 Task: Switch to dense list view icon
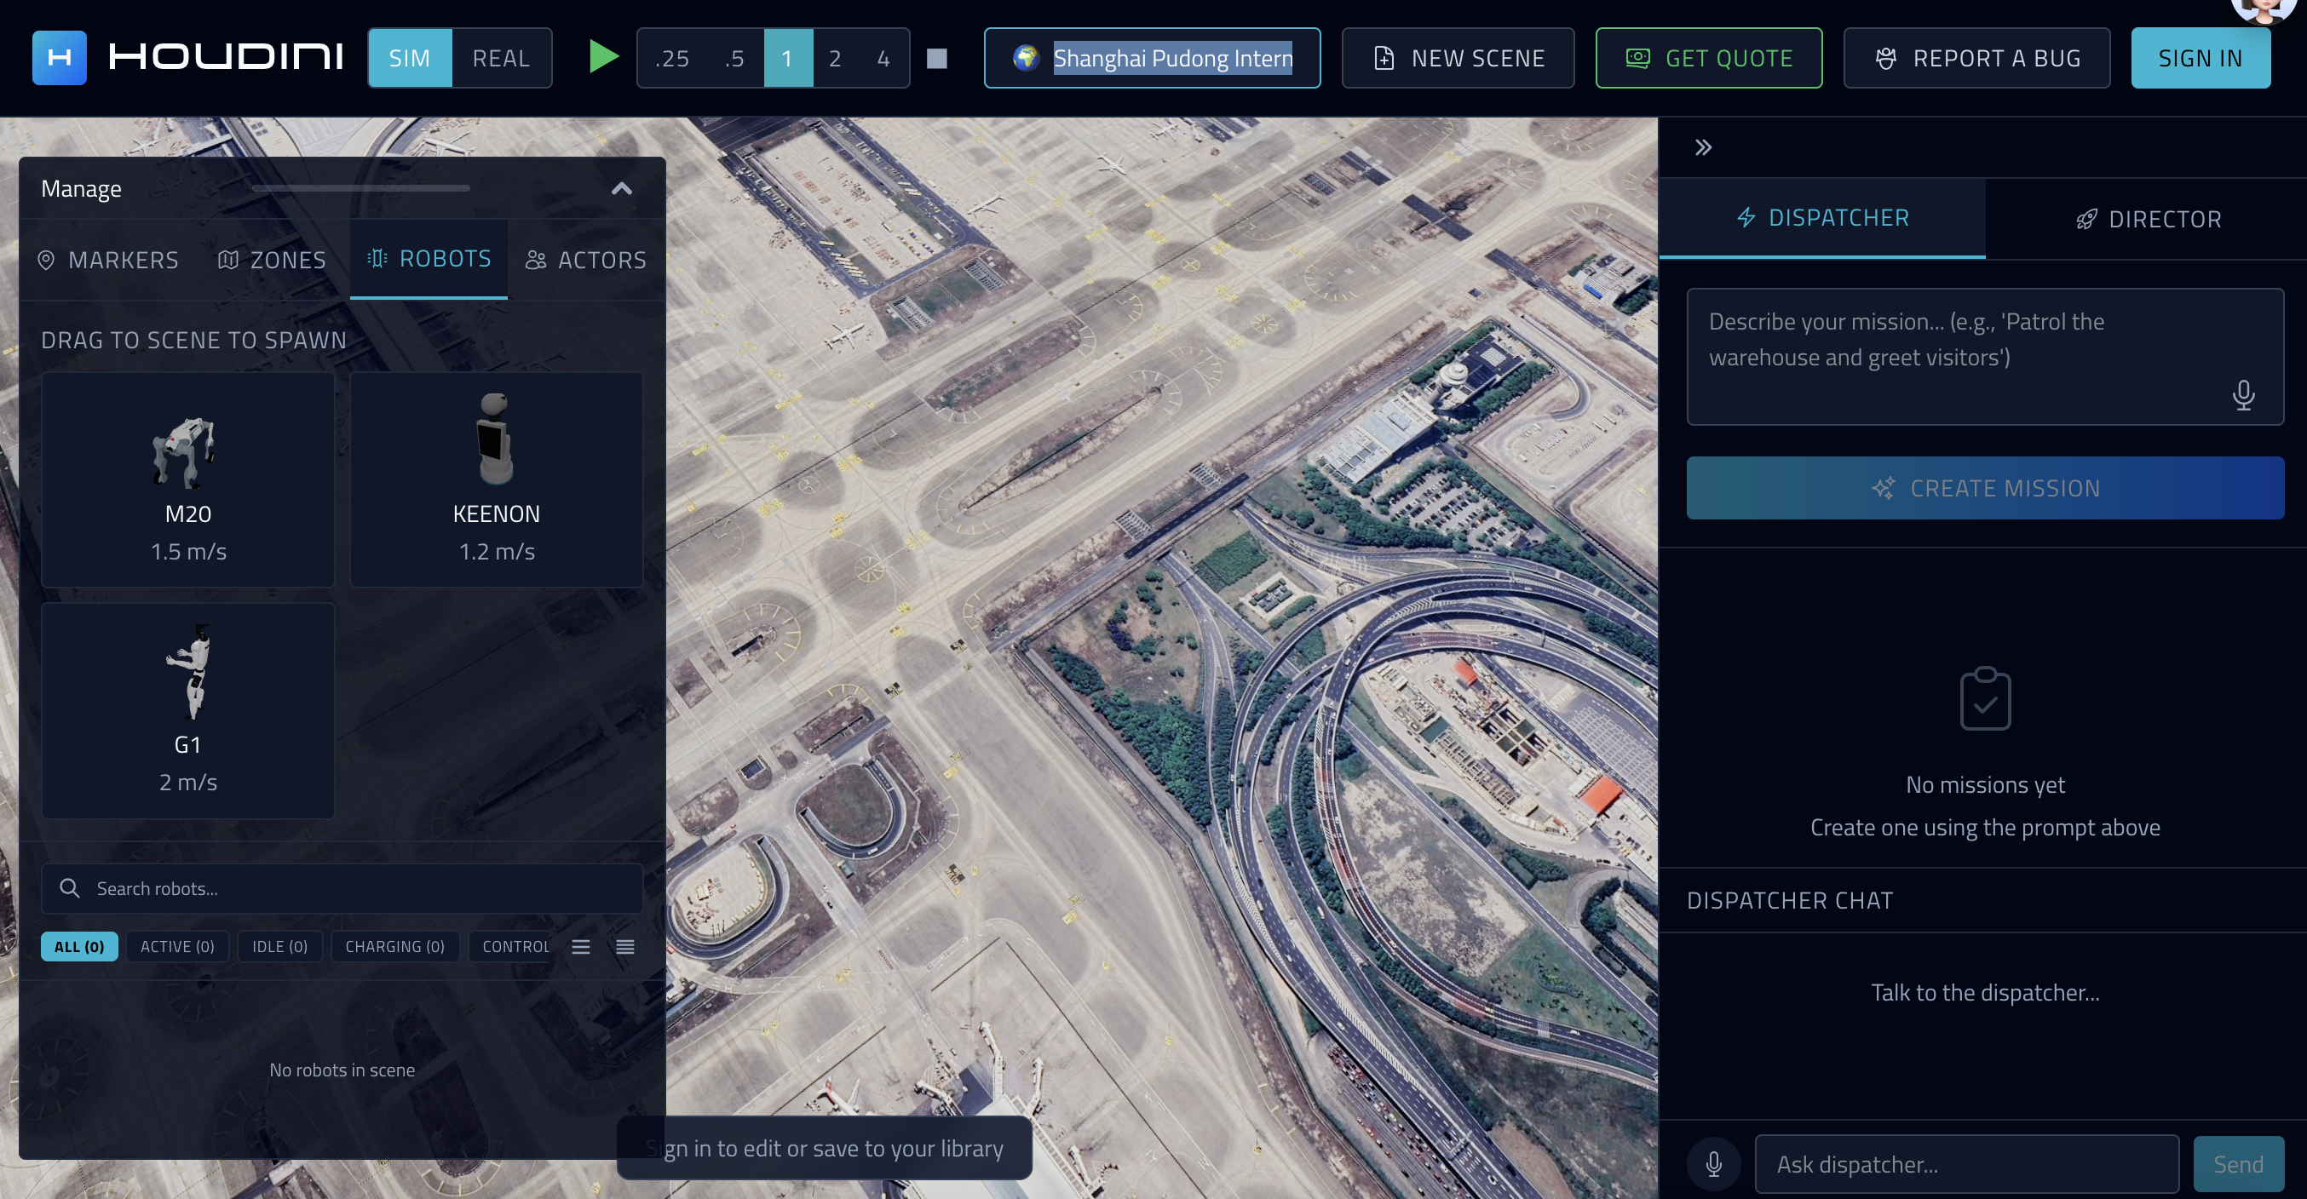pyautogui.click(x=625, y=948)
